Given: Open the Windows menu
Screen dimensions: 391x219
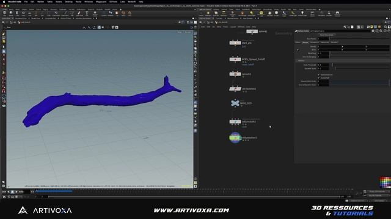Looking at the screenshot, I should (x=89, y=2).
